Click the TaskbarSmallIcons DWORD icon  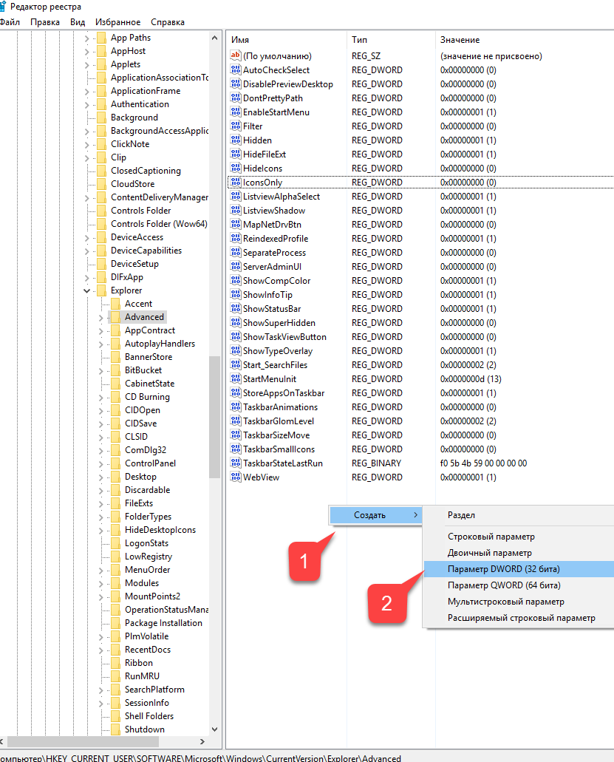pyautogui.click(x=236, y=449)
